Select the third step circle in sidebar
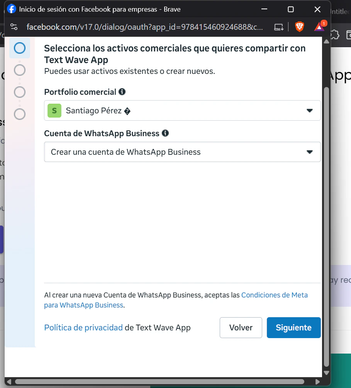351x388 pixels. 20,92
